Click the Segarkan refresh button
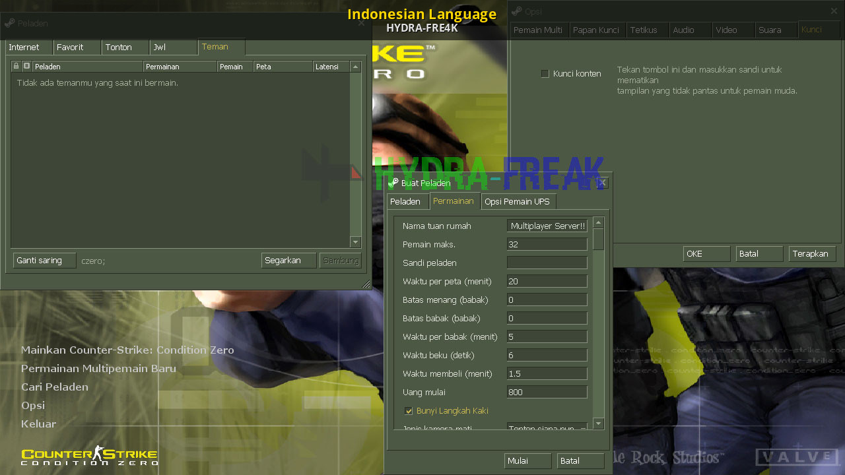Viewport: 845px width, 475px height. [288, 261]
